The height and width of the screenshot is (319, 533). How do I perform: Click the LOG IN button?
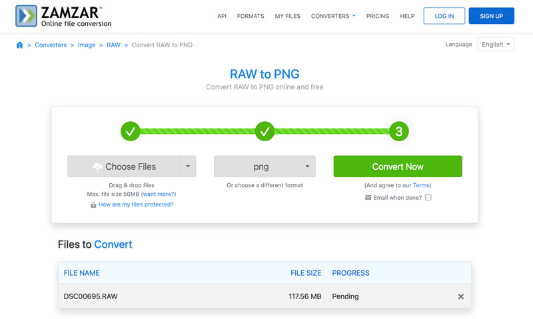click(444, 16)
